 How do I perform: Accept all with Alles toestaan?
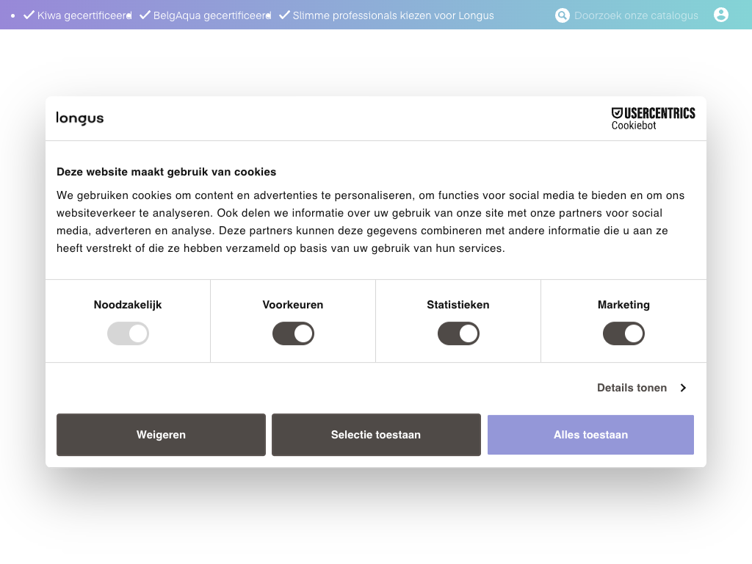[590, 435]
